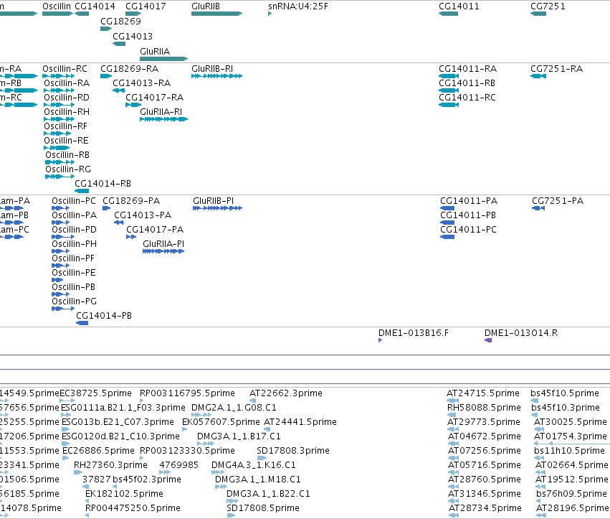Select the Oscillin-RH transcript
The image size is (610, 519).
tap(67, 112)
